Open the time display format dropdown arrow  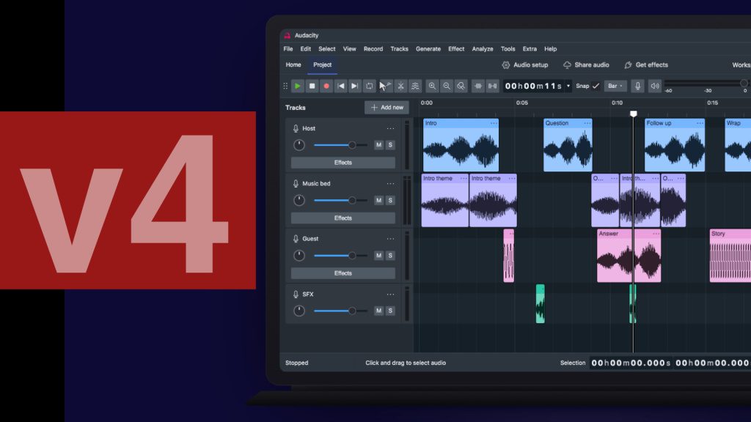pyautogui.click(x=568, y=86)
